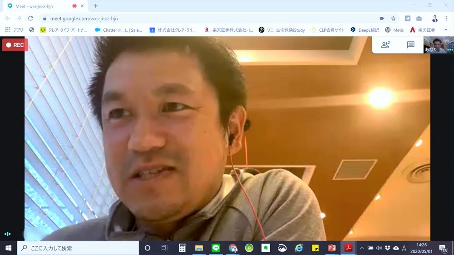Viewport: 454px width, 255px height.
Task: Open LINE from the taskbar
Action: (x=216, y=248)
